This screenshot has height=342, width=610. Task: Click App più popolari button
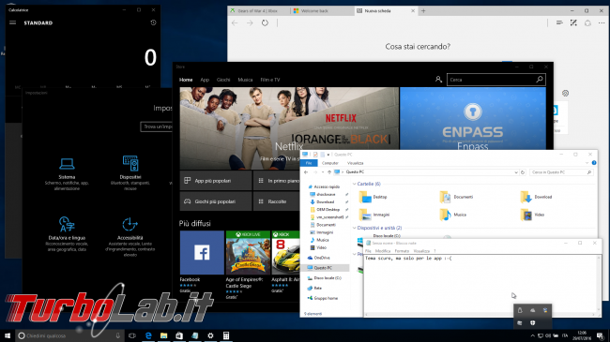coord(216,181)
